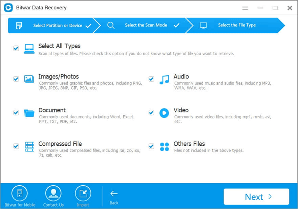Open Bitwar for Mobile phone icon
Image resolution: width=298 pixels, height=209 pixels.
(20, 193)
